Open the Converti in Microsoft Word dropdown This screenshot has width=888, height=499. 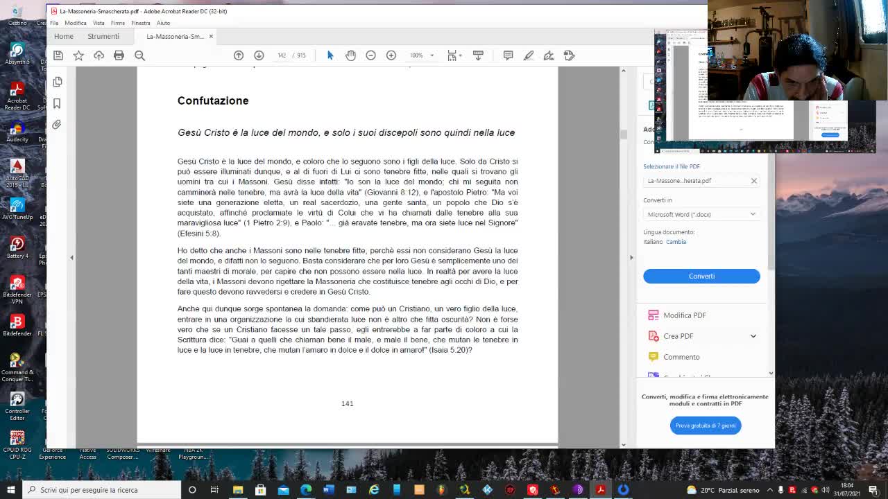pyautogui.click(x=701, y=214)
